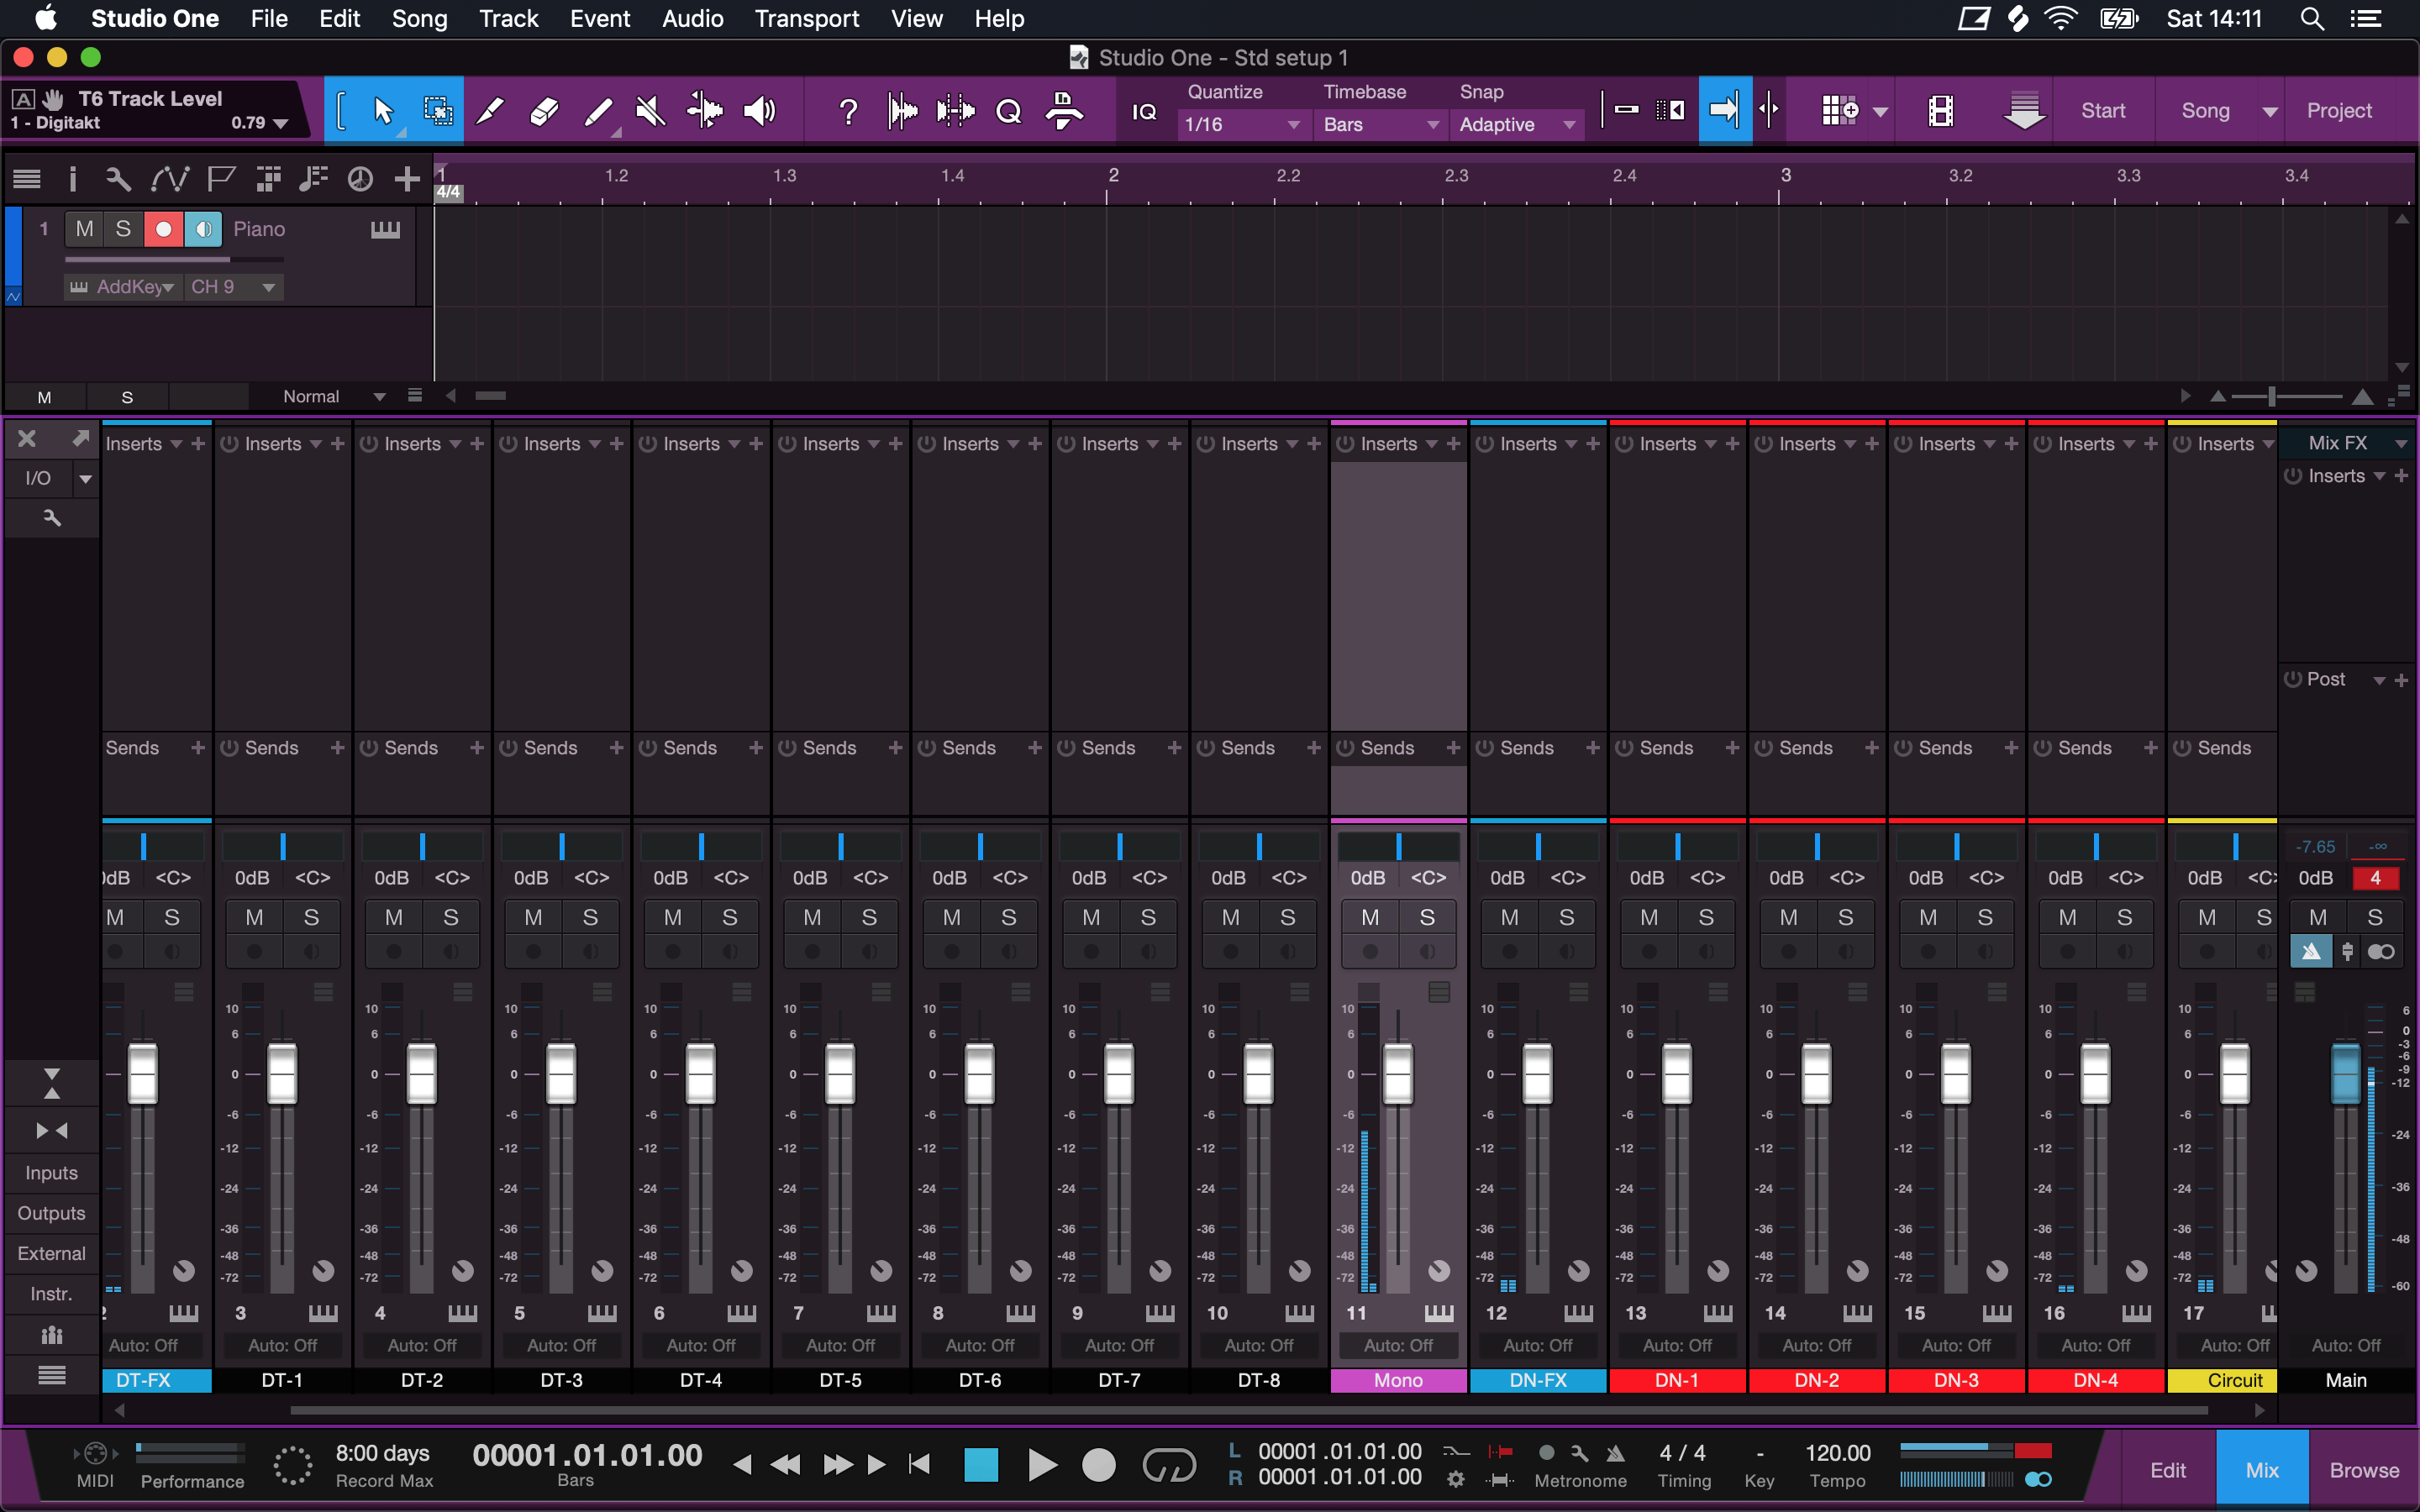2420x1512 pixels.
Task: Click the add tracks plus icon
Action: 406,178
